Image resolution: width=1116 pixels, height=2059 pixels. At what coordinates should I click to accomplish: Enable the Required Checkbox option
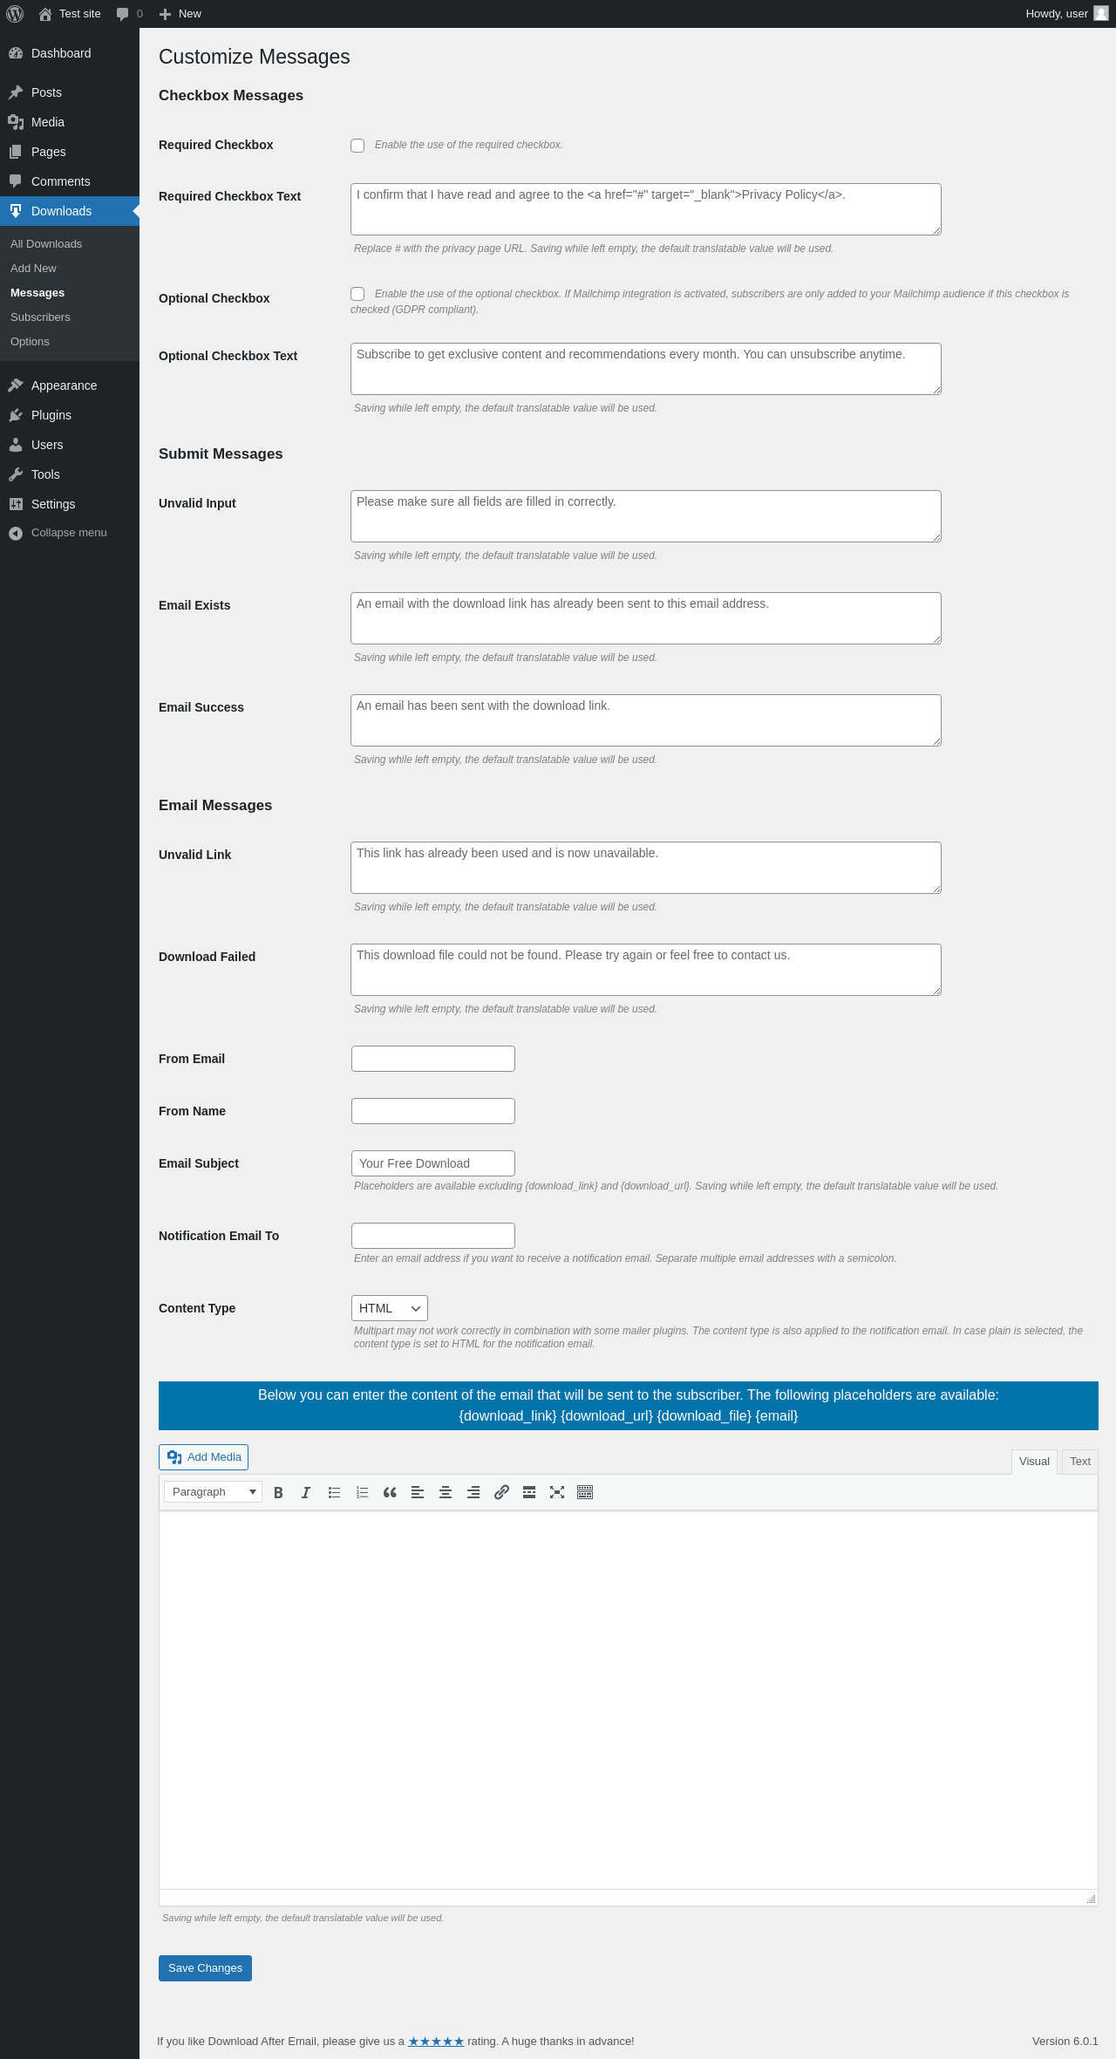pos(357,146)
